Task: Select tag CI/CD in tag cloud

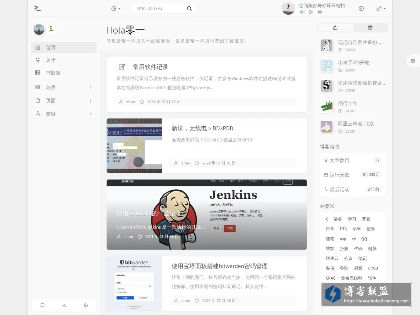Action: [x=373, y=268]
